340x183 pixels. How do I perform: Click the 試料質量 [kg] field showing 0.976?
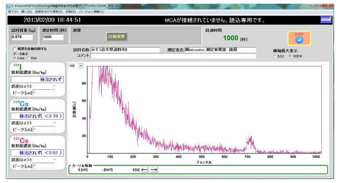(x=22, y=37)
